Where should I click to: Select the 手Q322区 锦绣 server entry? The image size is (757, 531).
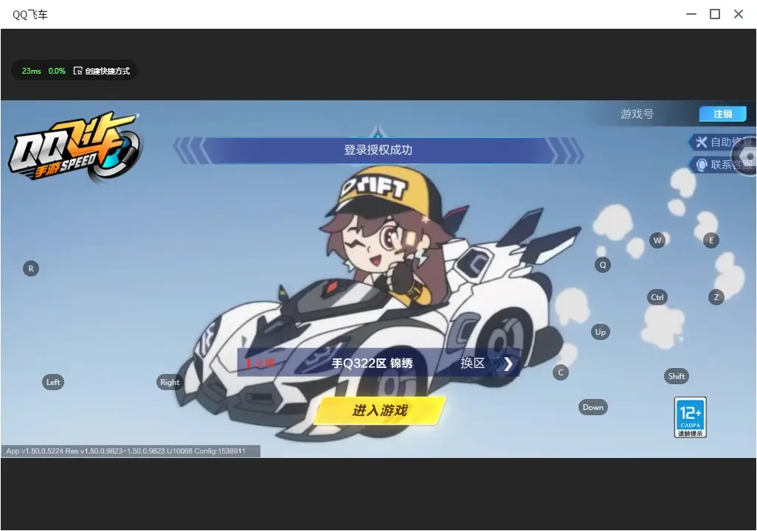click(x=372, y=363)
